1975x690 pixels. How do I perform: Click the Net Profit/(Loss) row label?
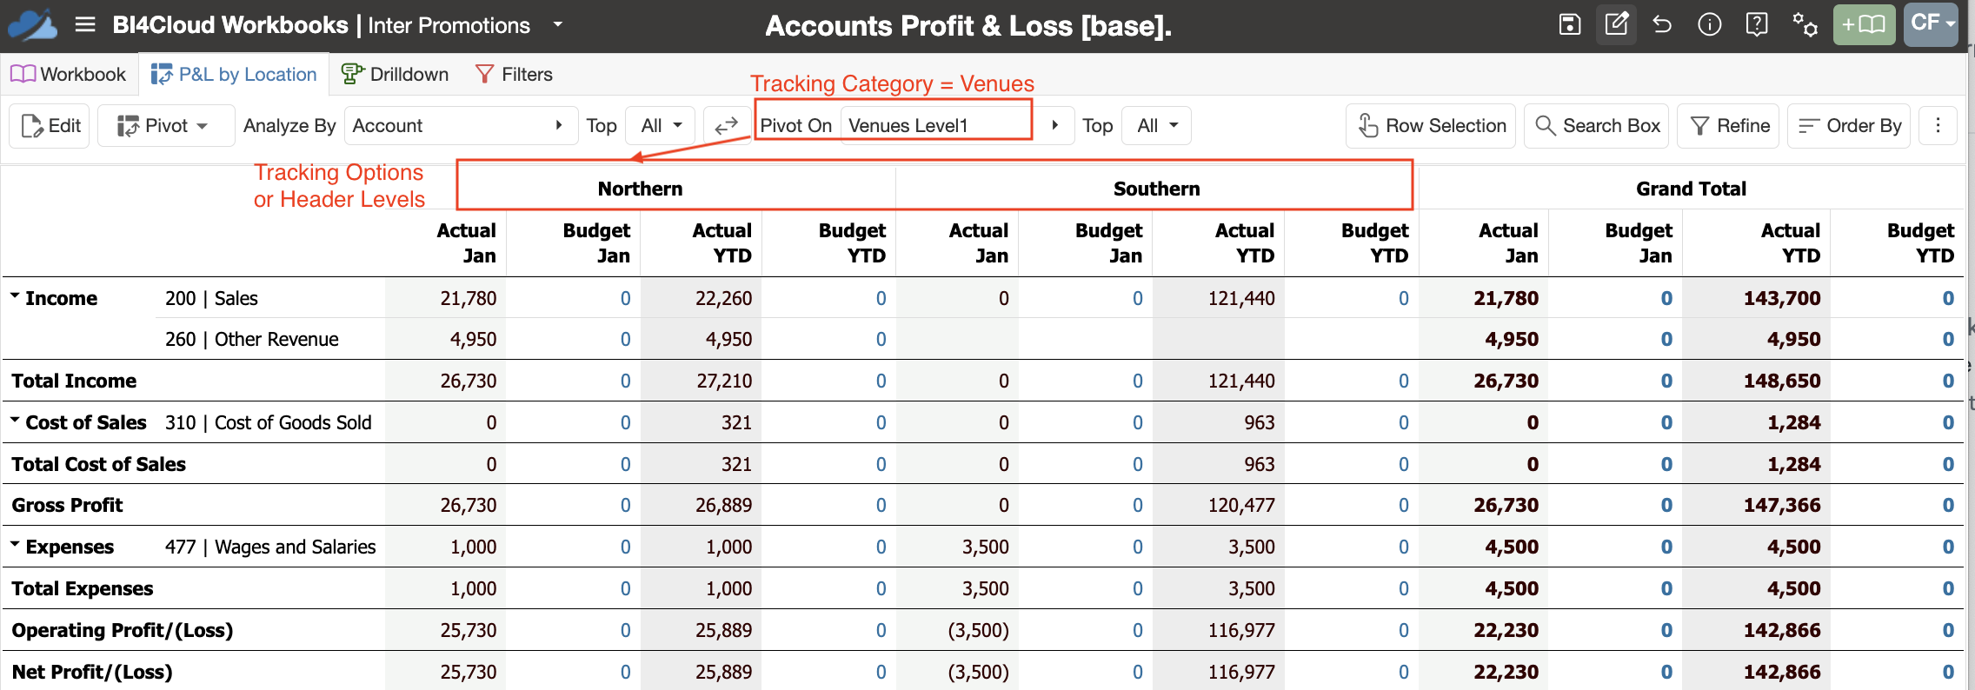tap(92, 672)
